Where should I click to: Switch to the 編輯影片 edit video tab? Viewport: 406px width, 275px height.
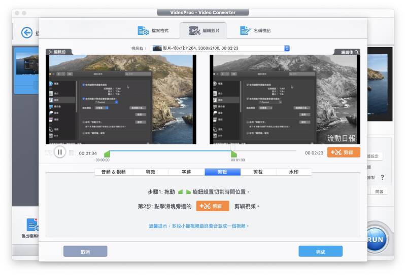[204, 30]
